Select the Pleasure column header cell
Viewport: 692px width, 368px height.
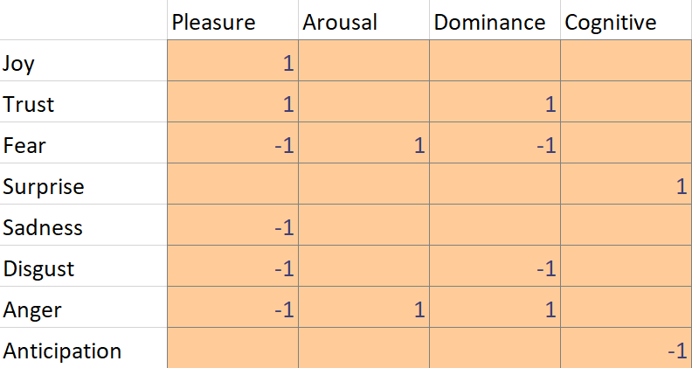click(232, 22)
